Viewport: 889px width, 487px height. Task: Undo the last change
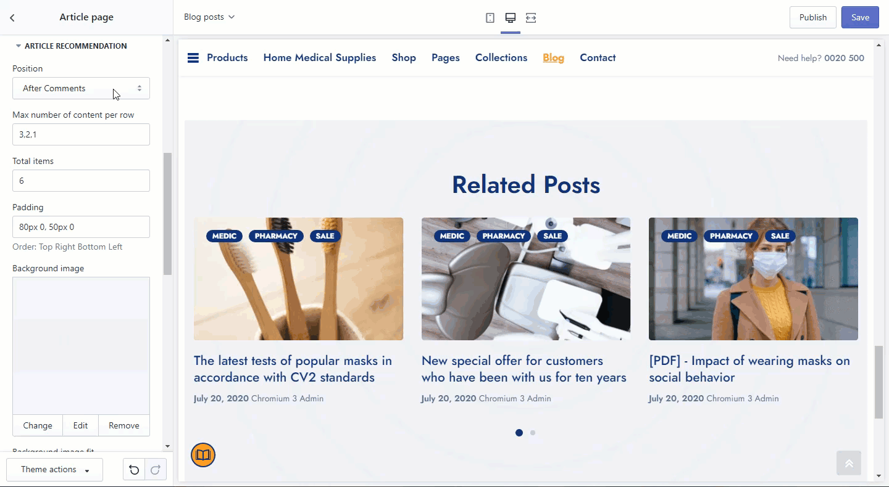pyautogui.click(x=134, y=470)
